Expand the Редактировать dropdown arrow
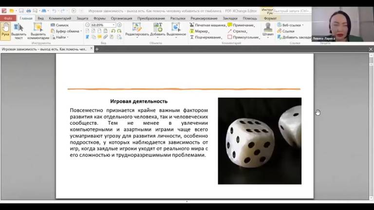374x210 pixels. coord(137,38)
